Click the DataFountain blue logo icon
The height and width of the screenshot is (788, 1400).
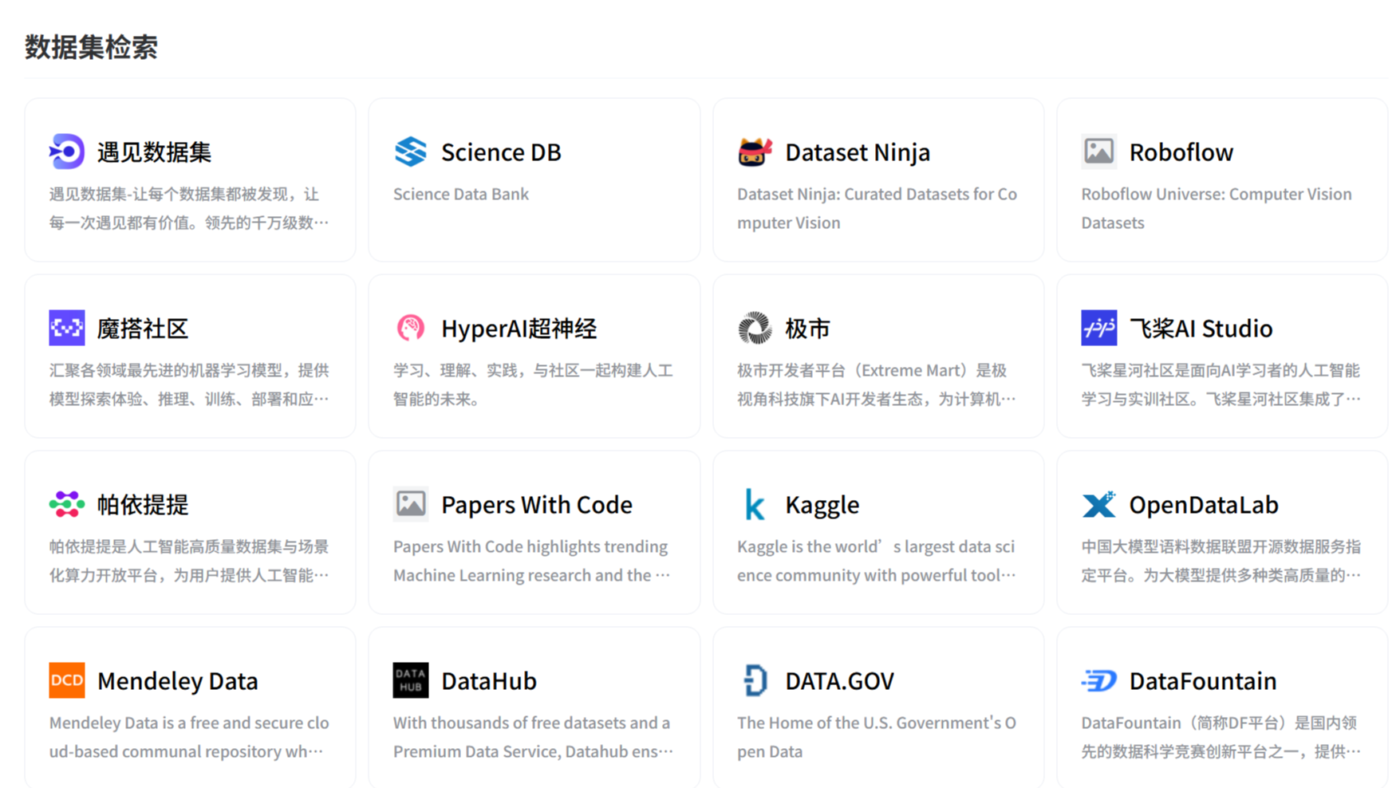(1099, 680)
